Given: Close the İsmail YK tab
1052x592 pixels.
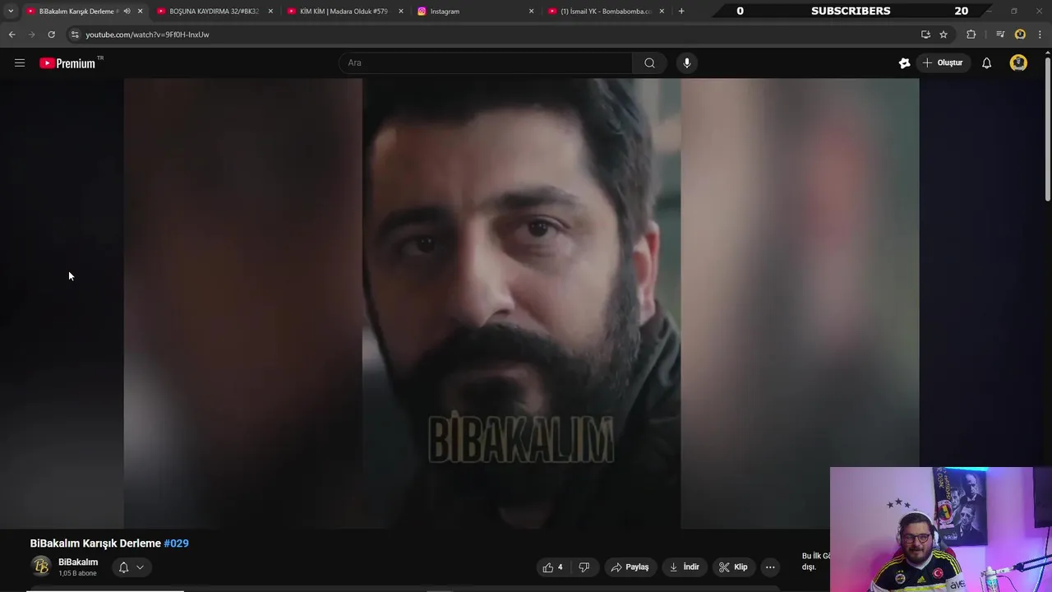Looking at the screenshot, I should pos(662,12).
